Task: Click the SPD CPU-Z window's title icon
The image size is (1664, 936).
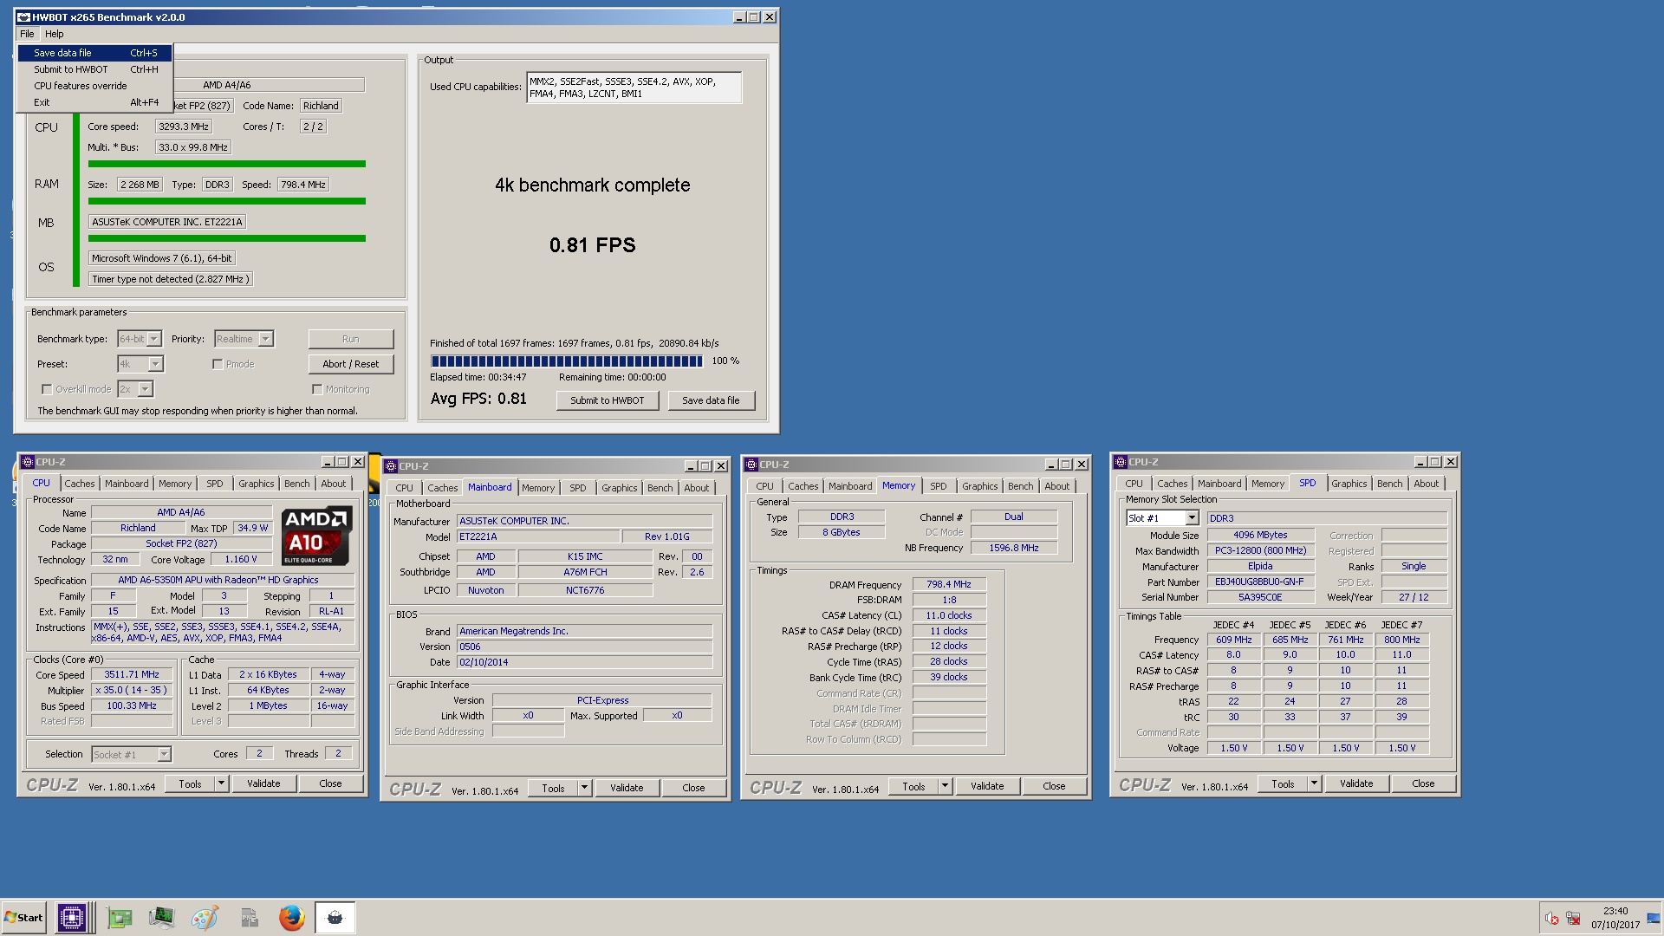Action: pyautogui.click(x=1121, y=462)
